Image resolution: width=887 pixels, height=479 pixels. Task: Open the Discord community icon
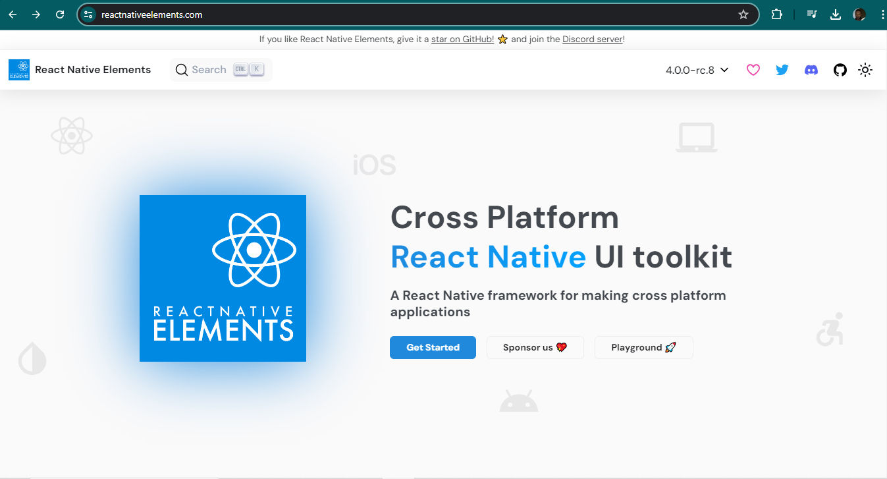pyautogui.click(x=811, y=69)
